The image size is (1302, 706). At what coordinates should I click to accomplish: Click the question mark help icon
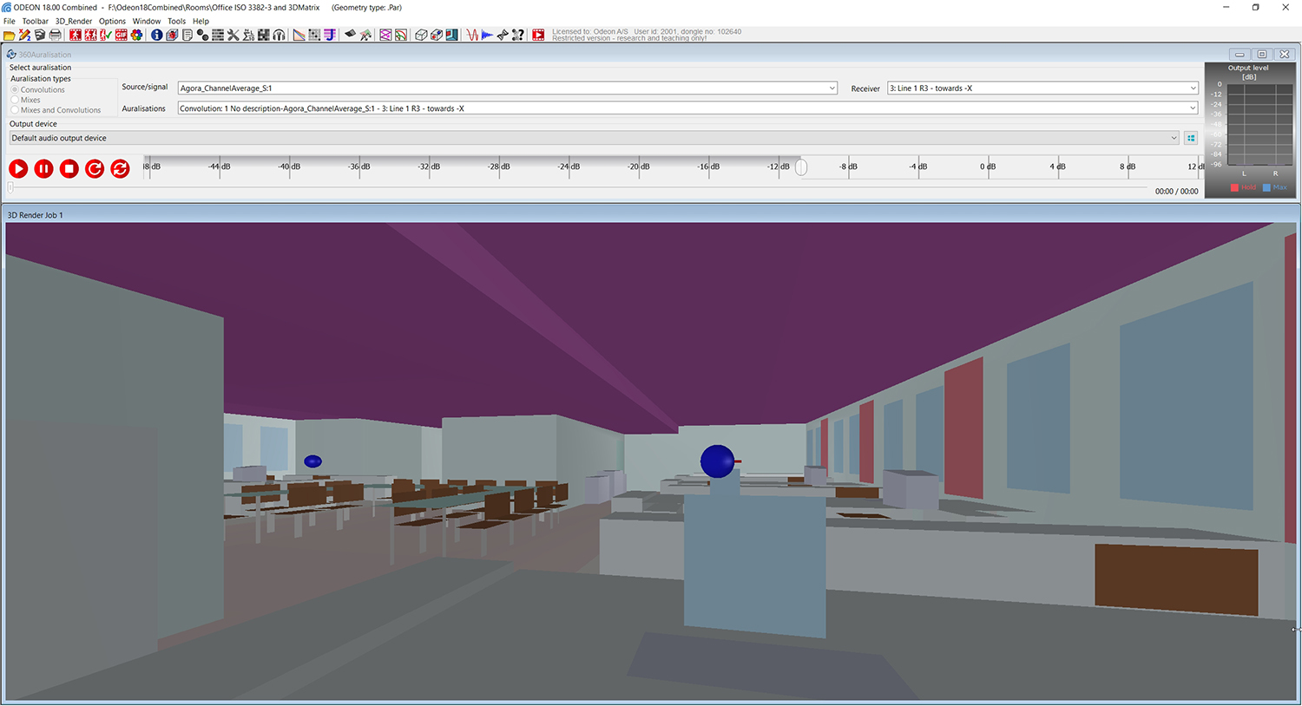[x=518, y=35]
